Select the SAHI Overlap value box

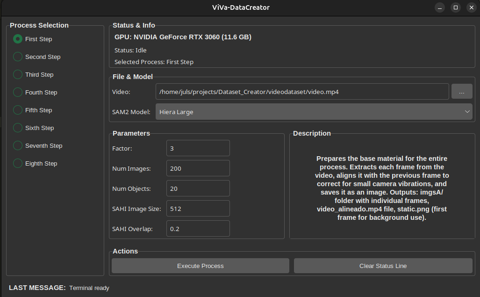coord(198,228)
